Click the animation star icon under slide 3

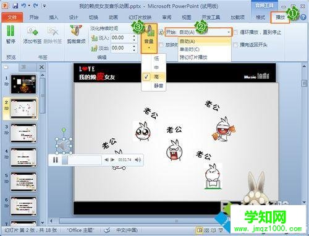pos(6,133)
